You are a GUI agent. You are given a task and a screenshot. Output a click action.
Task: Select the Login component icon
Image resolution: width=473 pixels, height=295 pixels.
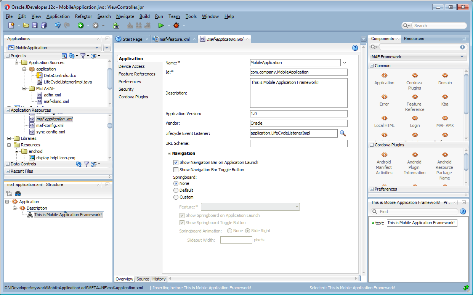[x=414, y=119]
